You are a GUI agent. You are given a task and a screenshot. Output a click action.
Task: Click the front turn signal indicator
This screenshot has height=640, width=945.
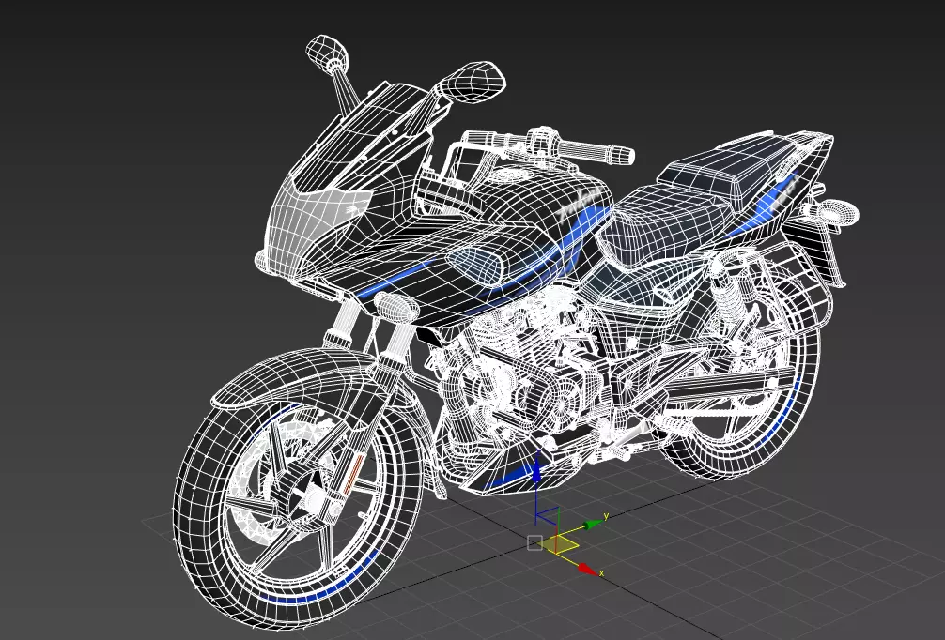coord(396,305)
